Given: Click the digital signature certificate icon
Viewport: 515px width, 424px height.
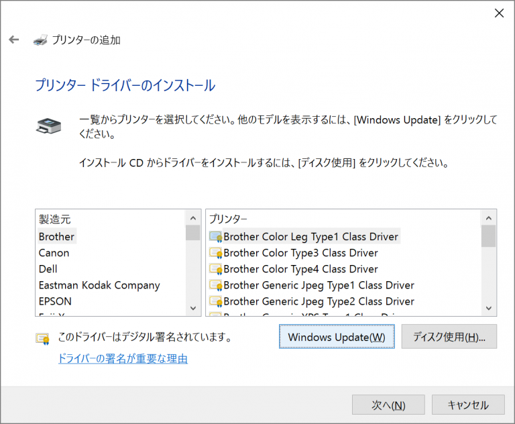Looking at the screenshot, I should click(x=43, y=339).
